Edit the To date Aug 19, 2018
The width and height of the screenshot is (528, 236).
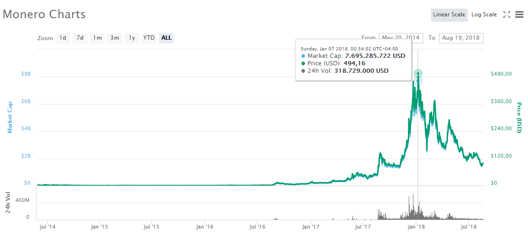(461, 38)
